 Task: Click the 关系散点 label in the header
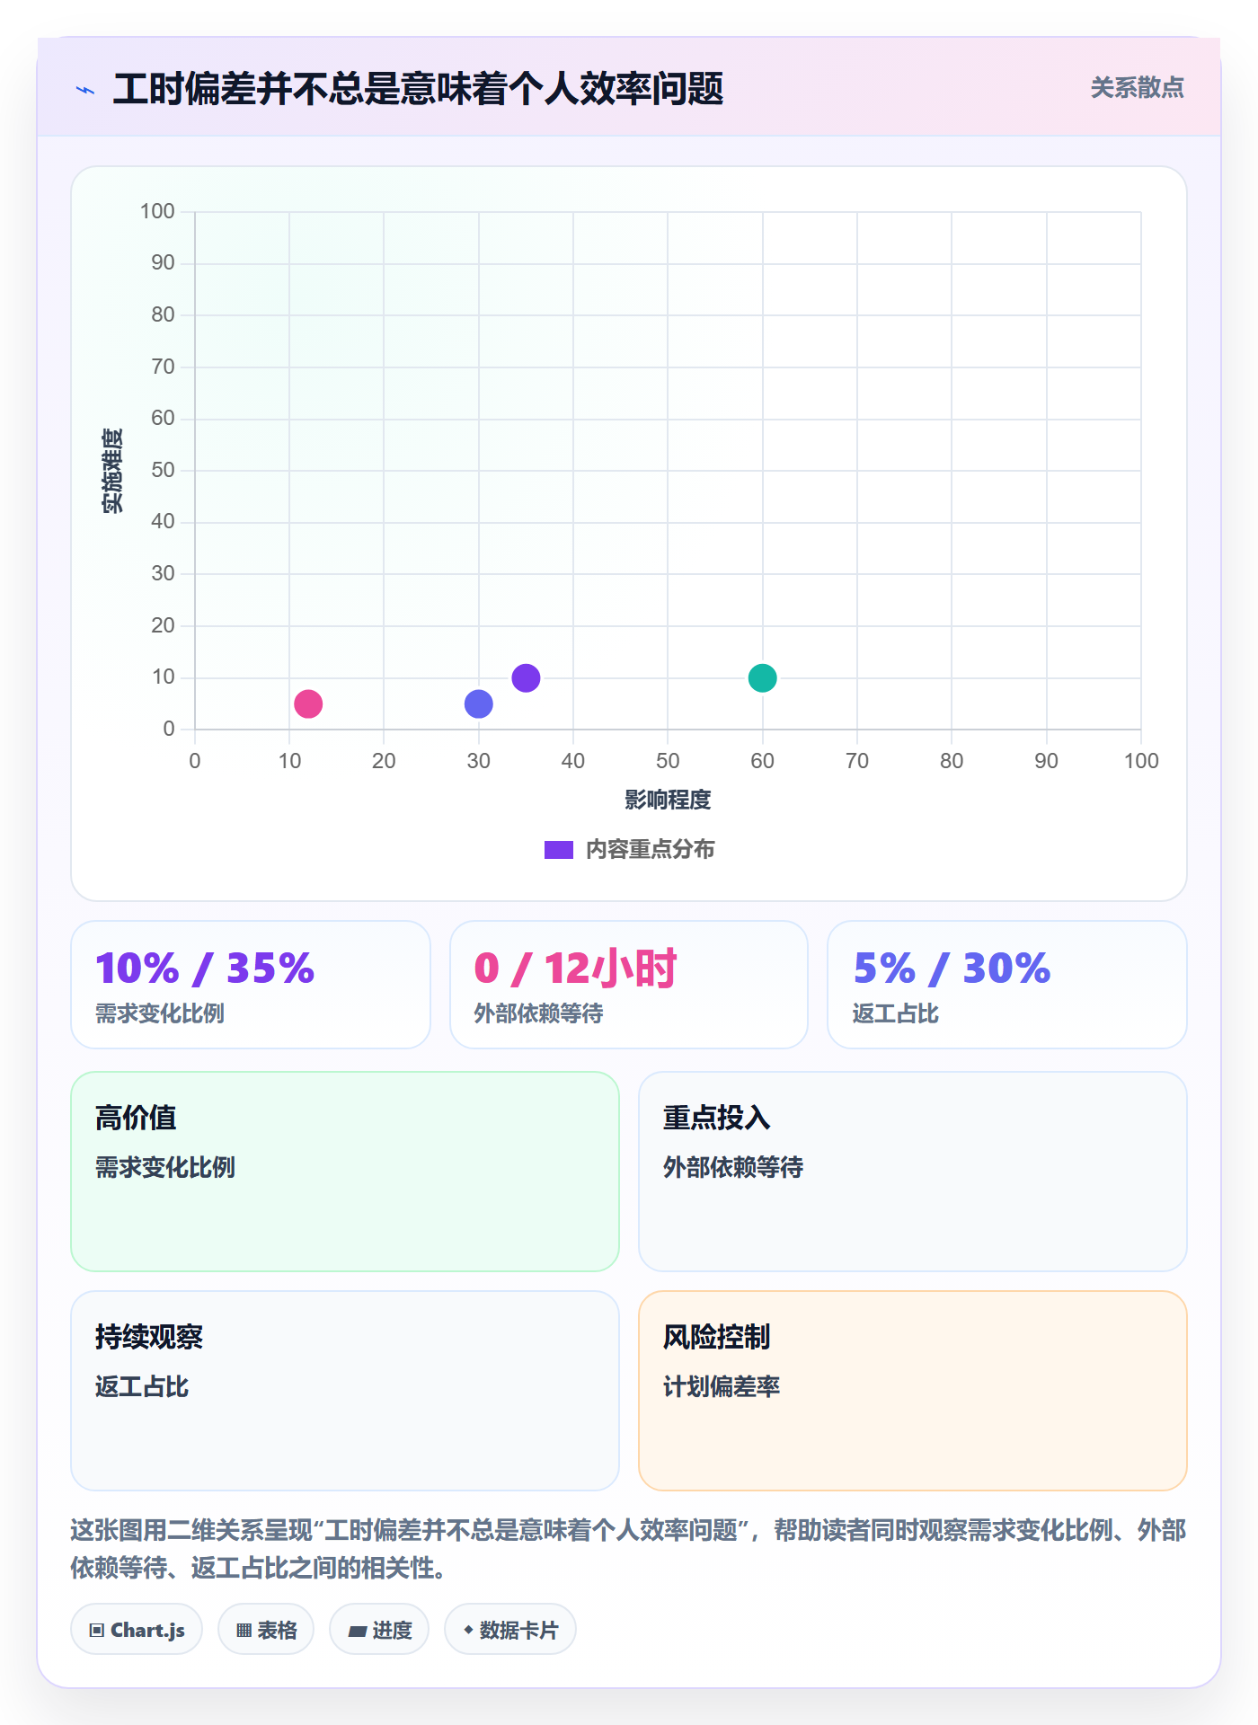[1137, 87]
